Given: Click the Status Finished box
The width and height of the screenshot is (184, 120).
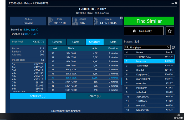Looking at the screenshot, I should coord(28,21).
